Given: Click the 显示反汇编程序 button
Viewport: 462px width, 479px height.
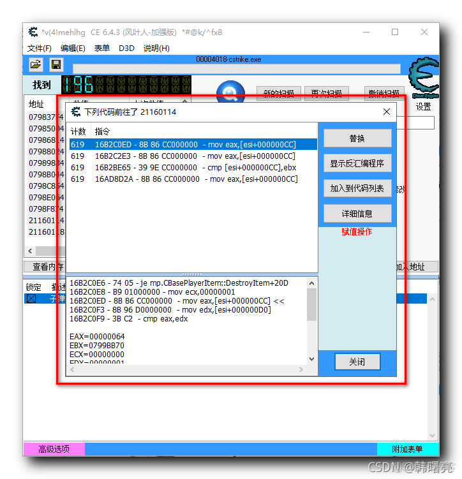Looking at the screenshot, I should tap(357, 163).
